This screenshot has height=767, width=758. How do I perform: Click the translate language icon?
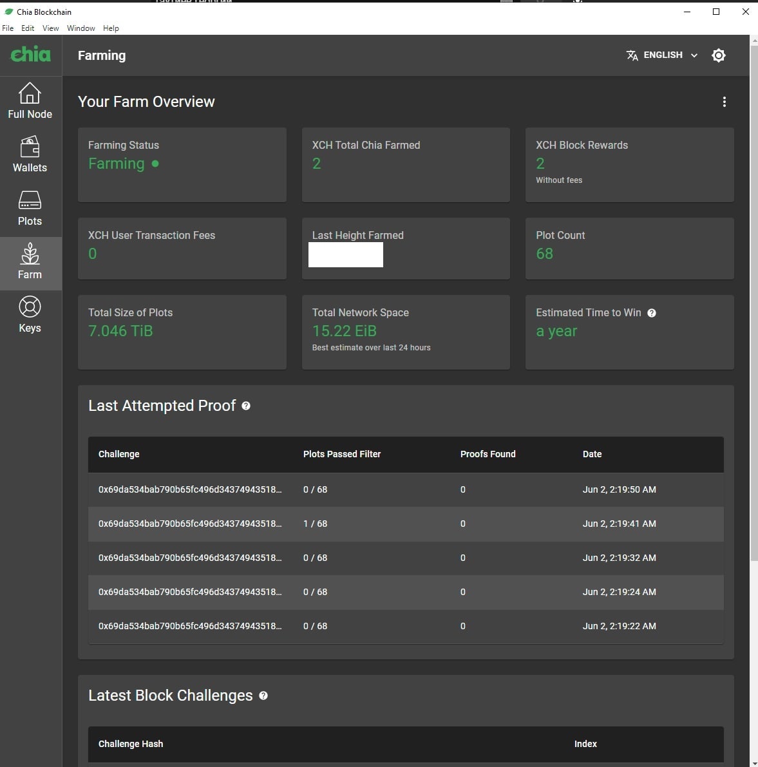coord(632,55)
